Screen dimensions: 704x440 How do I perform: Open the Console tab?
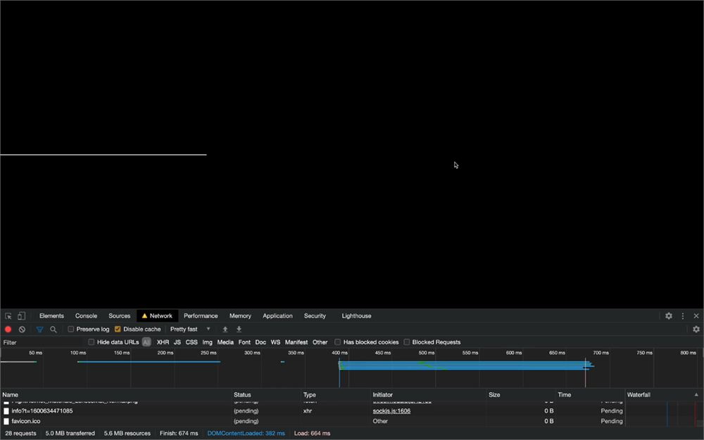coord(86,316)
